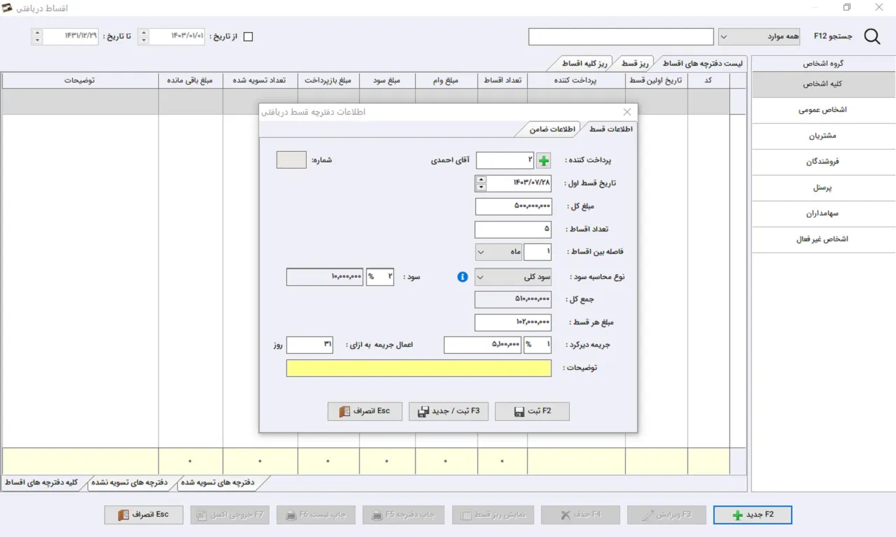Click the مبلغ باقی مانده column header
The height and width of the screenshot is (537, 896).
(x=190, y=80)
